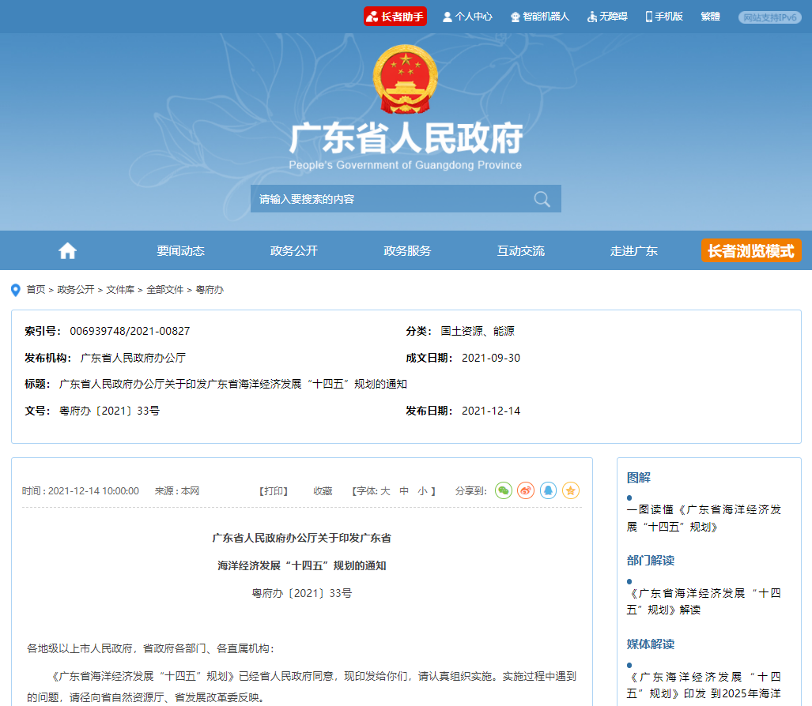Viewport: 812px width, 706px height.
Task: Click the home icon in navigation bar
Action: point(68,251)
